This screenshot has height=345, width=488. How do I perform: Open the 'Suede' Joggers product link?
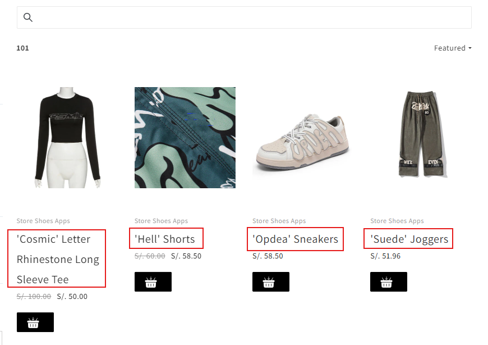tap(409, 239)
